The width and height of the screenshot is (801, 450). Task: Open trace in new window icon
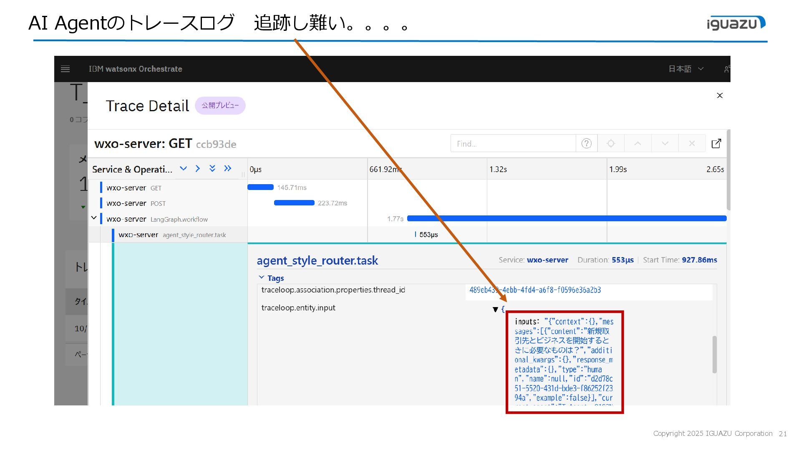pos(716,143)
